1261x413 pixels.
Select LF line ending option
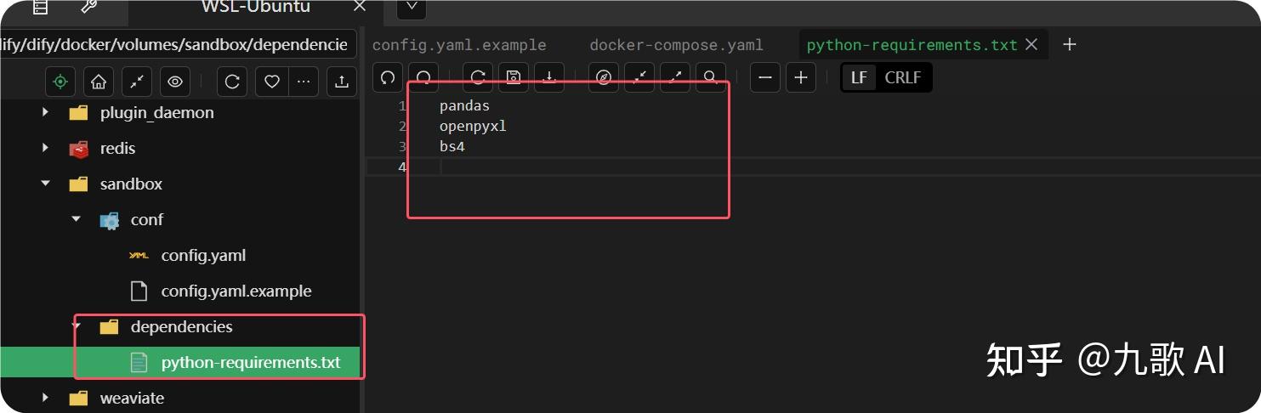click(x=860, y=77)
